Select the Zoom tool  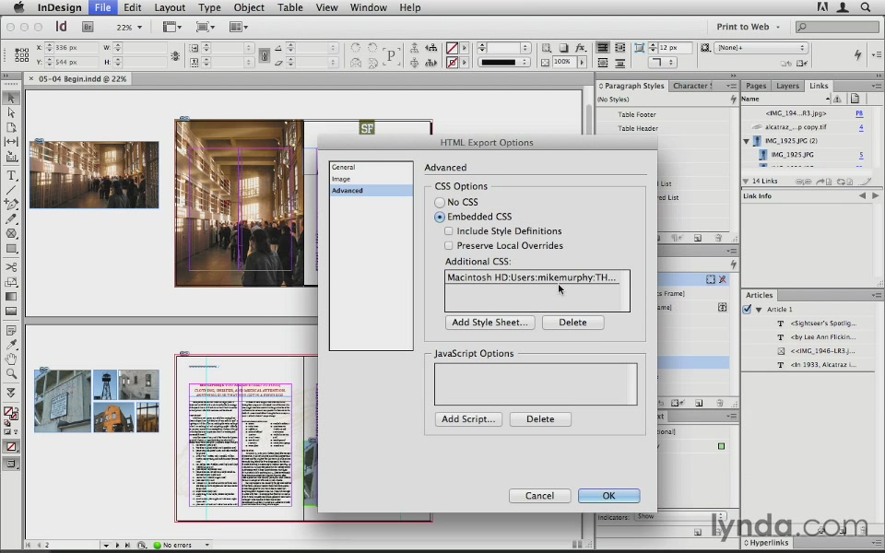point(11,373)
